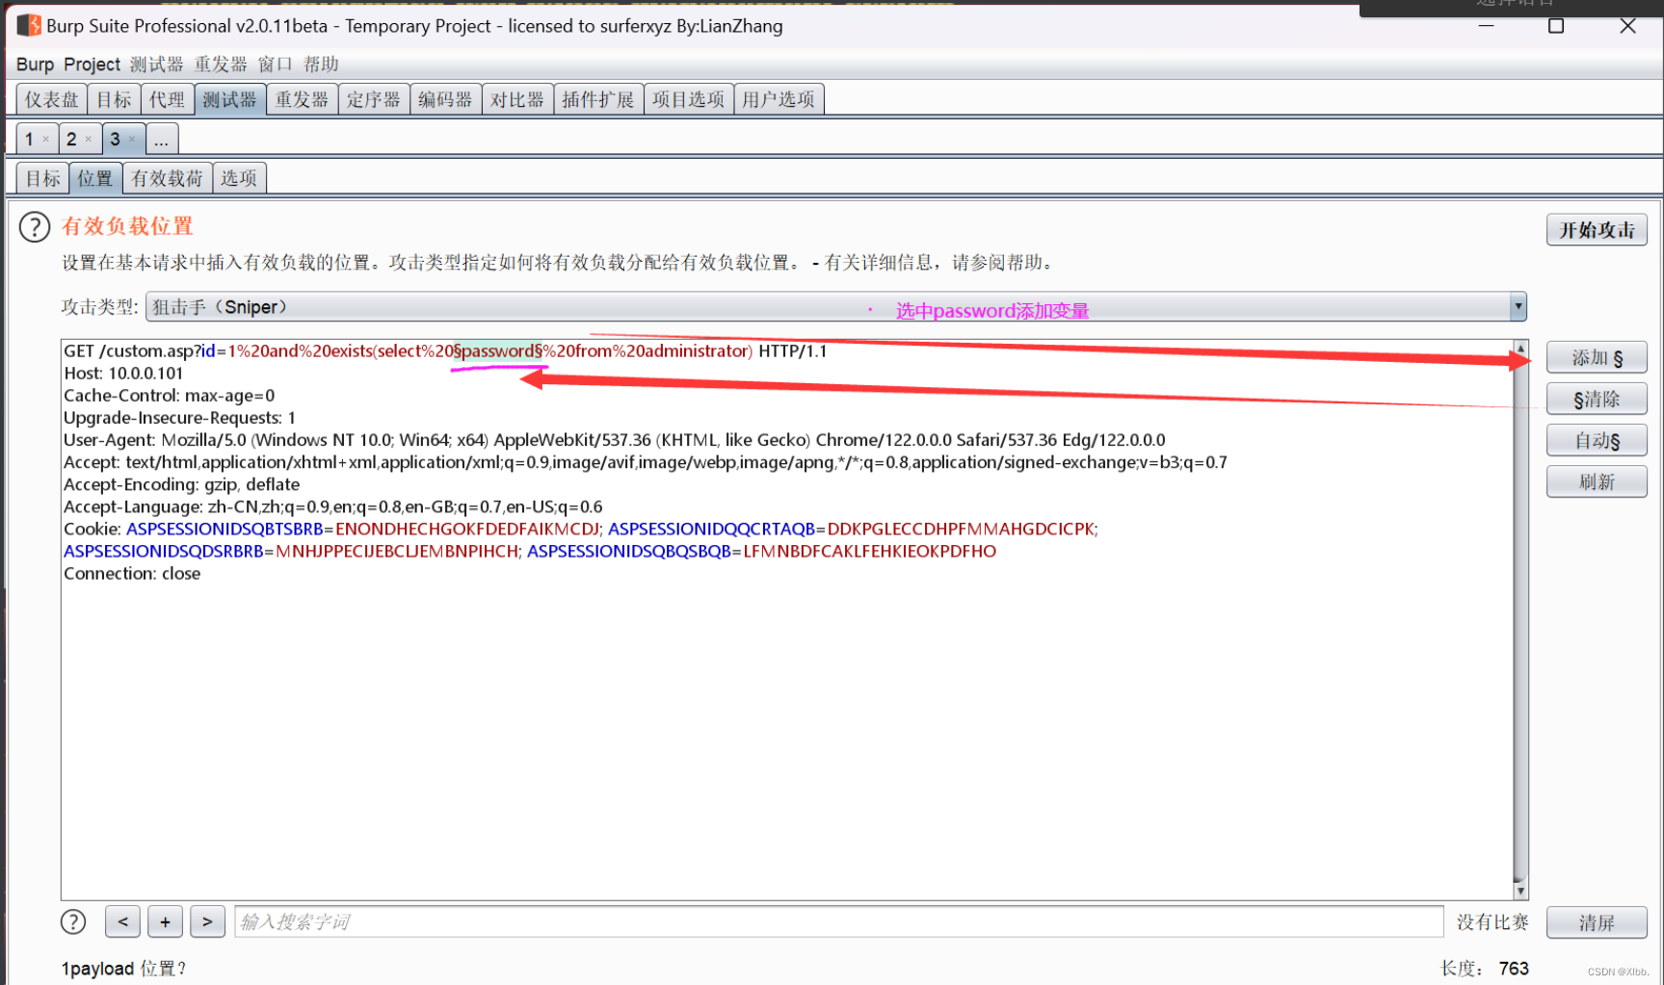The width and height of the screenshot is (1664, 985).
Task: Click the scrollbar down arrow of the request editor
Action: tap(1520, 890)
